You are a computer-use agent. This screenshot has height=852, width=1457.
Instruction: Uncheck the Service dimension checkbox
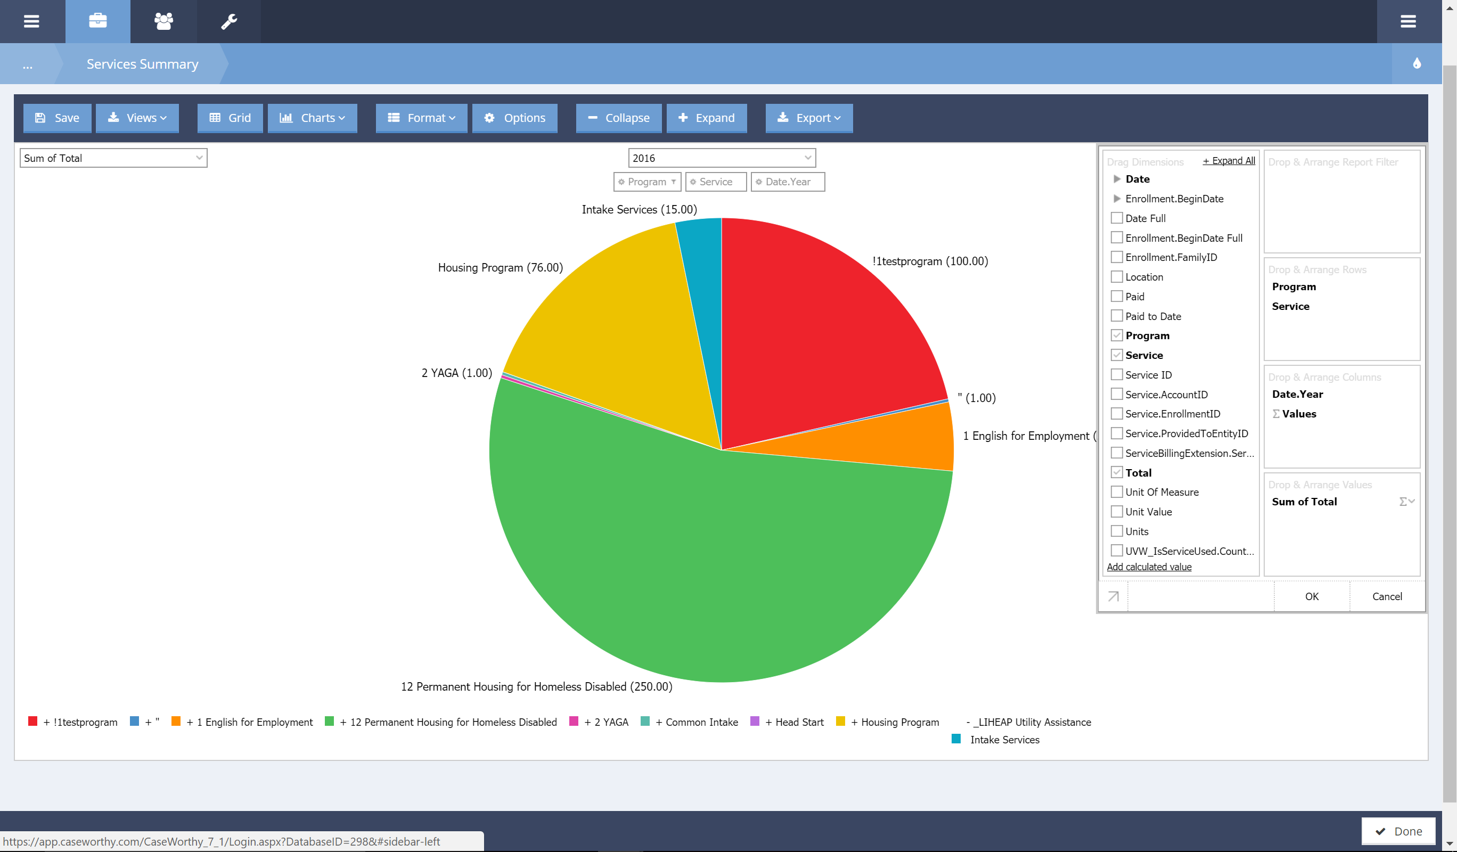[1117, 355]
